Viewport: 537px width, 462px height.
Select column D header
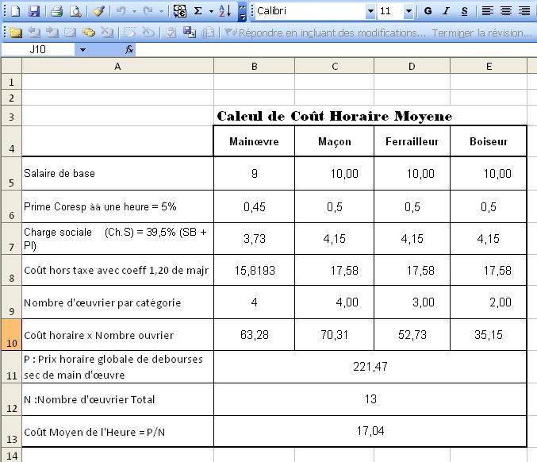coord(412,66)
